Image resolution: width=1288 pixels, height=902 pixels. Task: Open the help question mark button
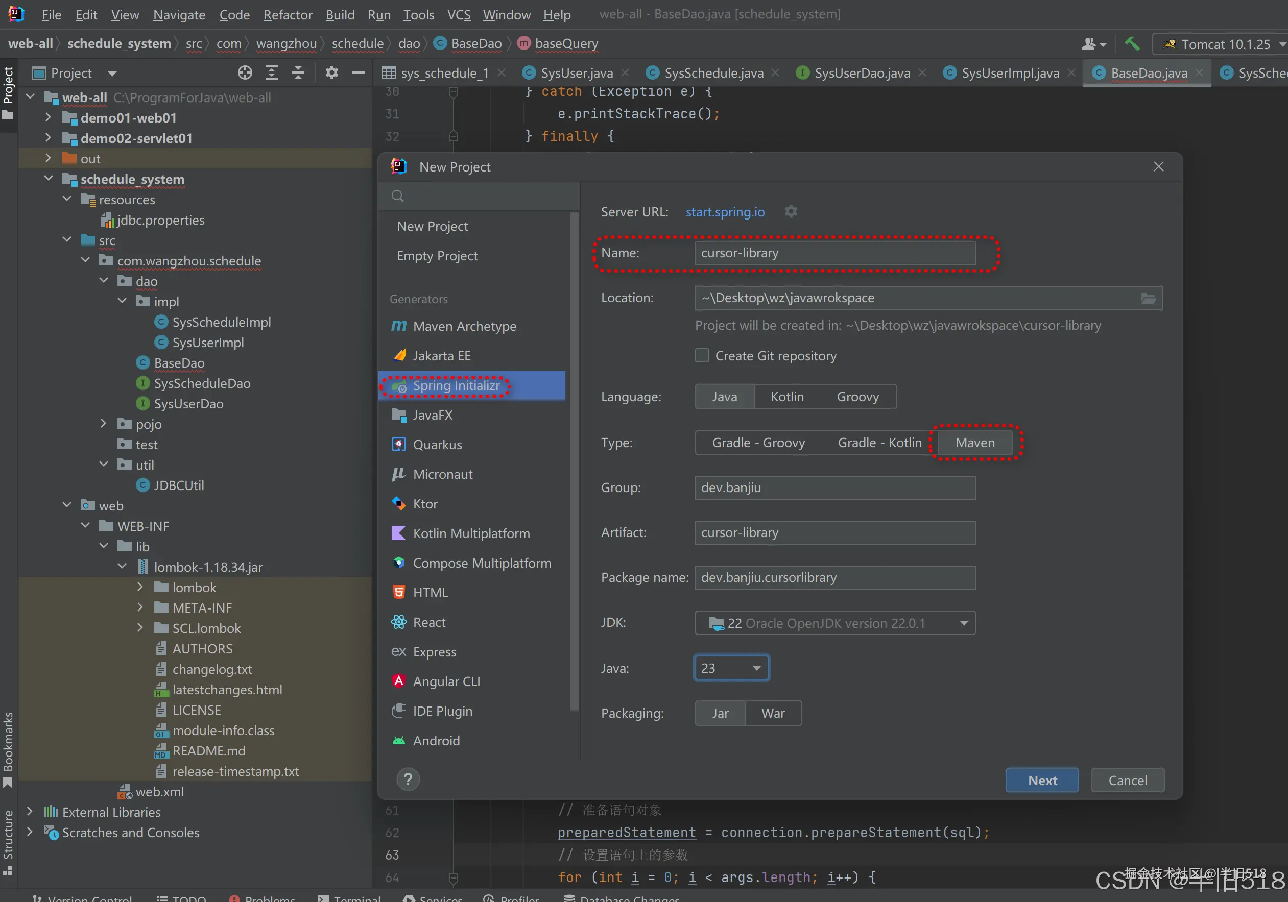408,779
